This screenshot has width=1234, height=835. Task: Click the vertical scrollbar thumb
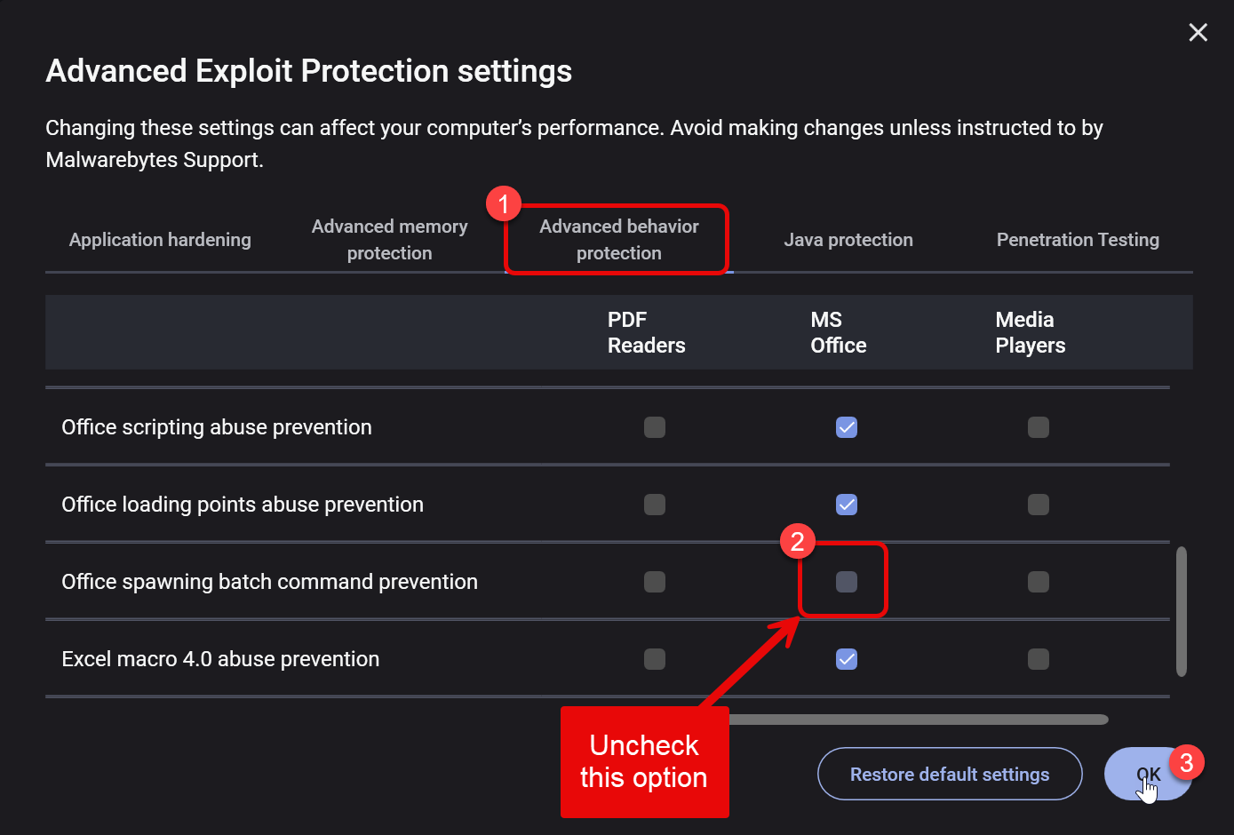1181,611
